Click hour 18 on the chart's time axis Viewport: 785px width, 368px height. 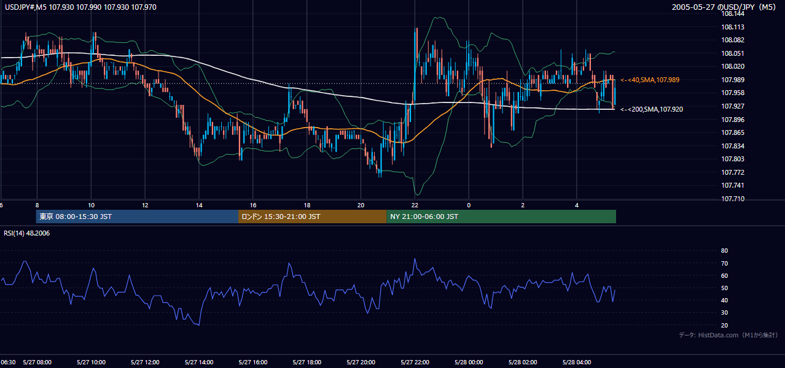tap(307, 205)
